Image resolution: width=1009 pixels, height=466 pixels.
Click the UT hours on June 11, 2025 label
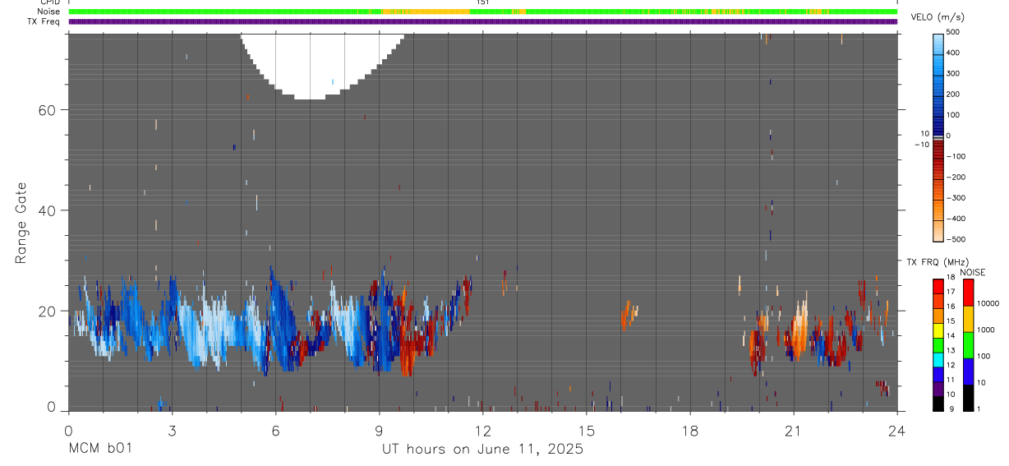tap(482, 450)
